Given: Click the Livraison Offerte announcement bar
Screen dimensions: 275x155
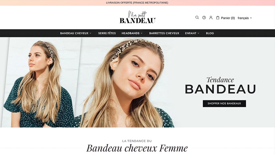Looking at the screenshot, I should click(x=138, y=3).
